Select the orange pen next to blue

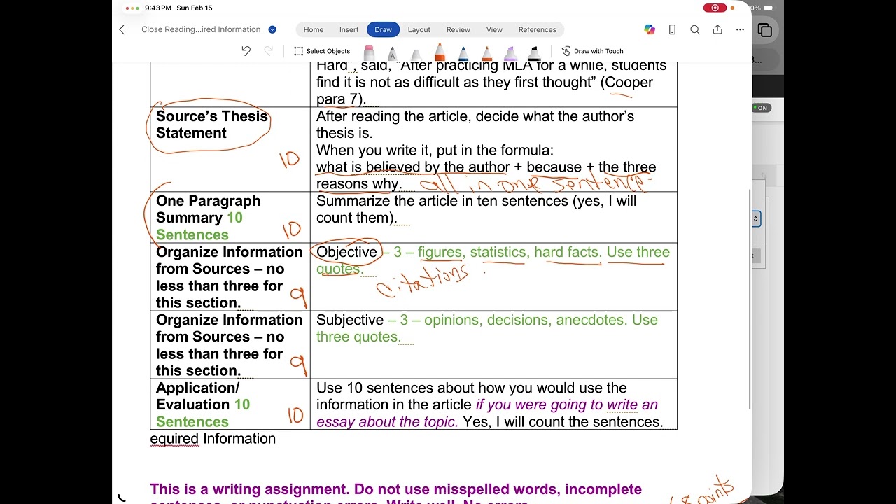click(x=487, y=53)
